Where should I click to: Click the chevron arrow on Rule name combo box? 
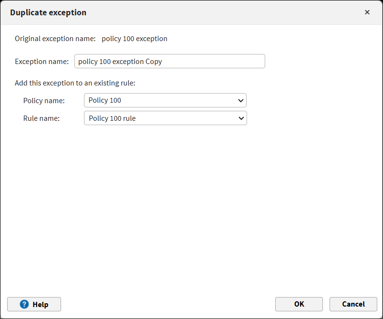[241, 118]
